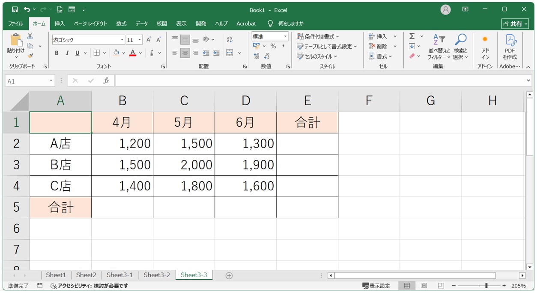Open the number format 標準 dropdown
This screenshot has height=293, width=537.
tap(284, 36)
